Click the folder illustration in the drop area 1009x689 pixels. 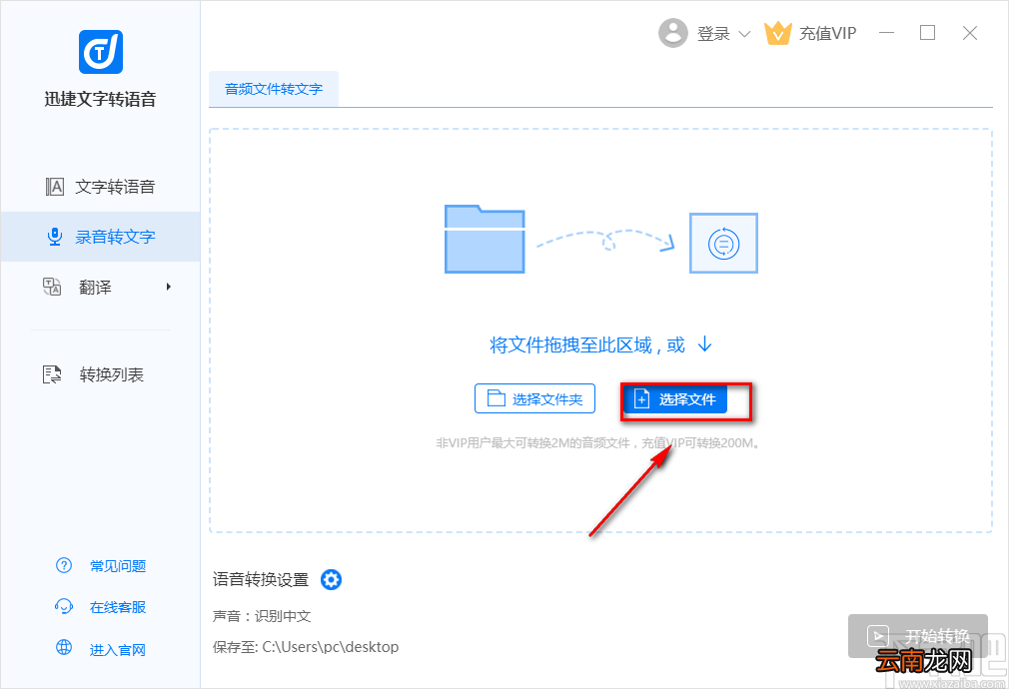pos(485,239)
